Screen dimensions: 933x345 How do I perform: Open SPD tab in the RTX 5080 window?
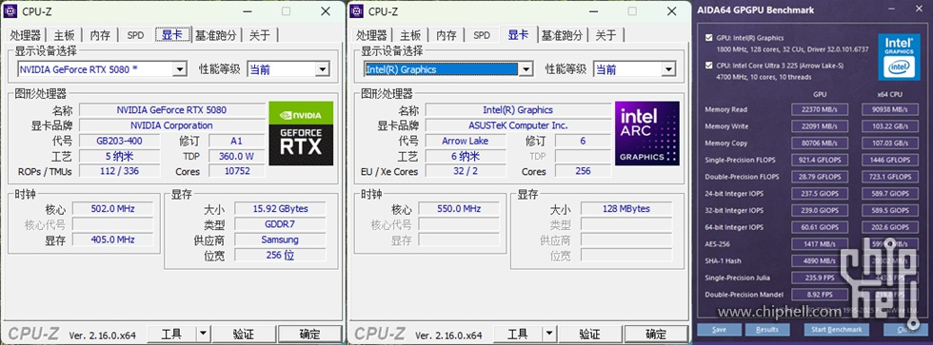[135, 35]
